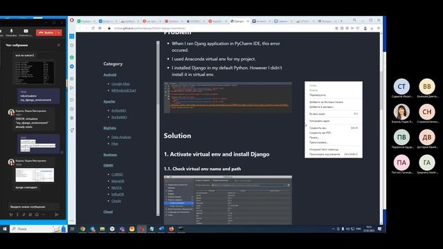Select Копировать адрес in context menu

(334, 121)
